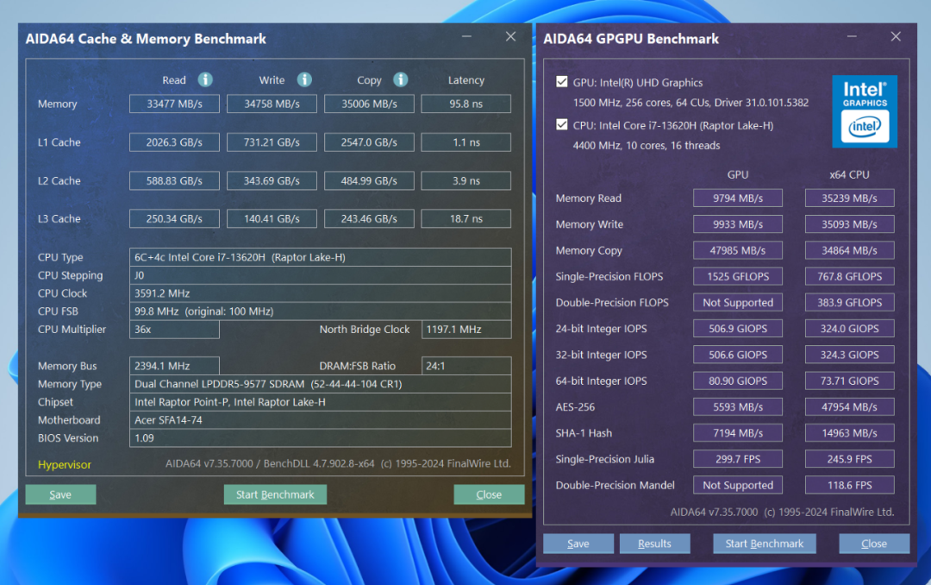Click L2 Cache latency 3.9 ns
The height and width of the screenshot is (585, 931).
click(x=466, y=180)
